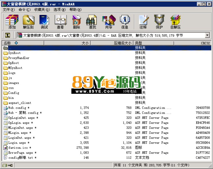Image resolution: width=213 pixels, height=169 pixels.
Task: Click status bar total files summary
Action: [151, 165]
